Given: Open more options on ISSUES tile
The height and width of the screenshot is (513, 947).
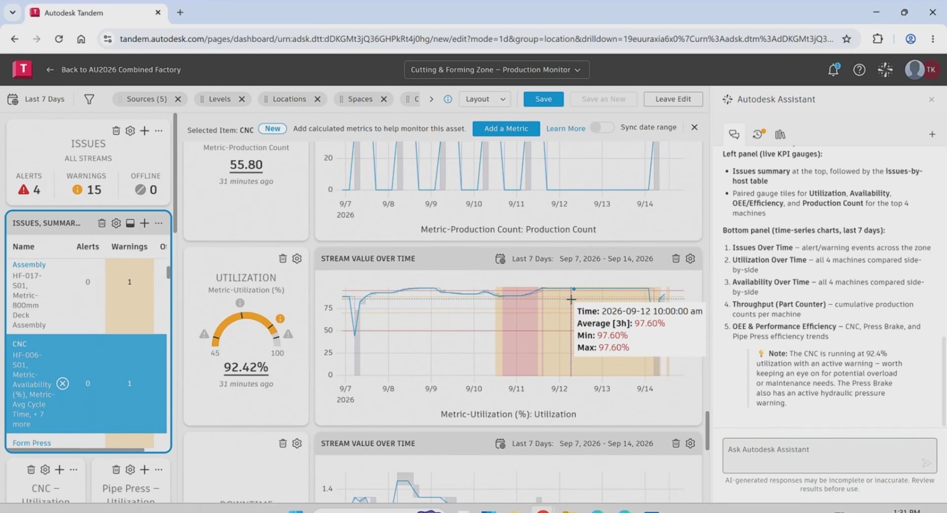Looking at the screenshot, I should [x=158, y=130].
